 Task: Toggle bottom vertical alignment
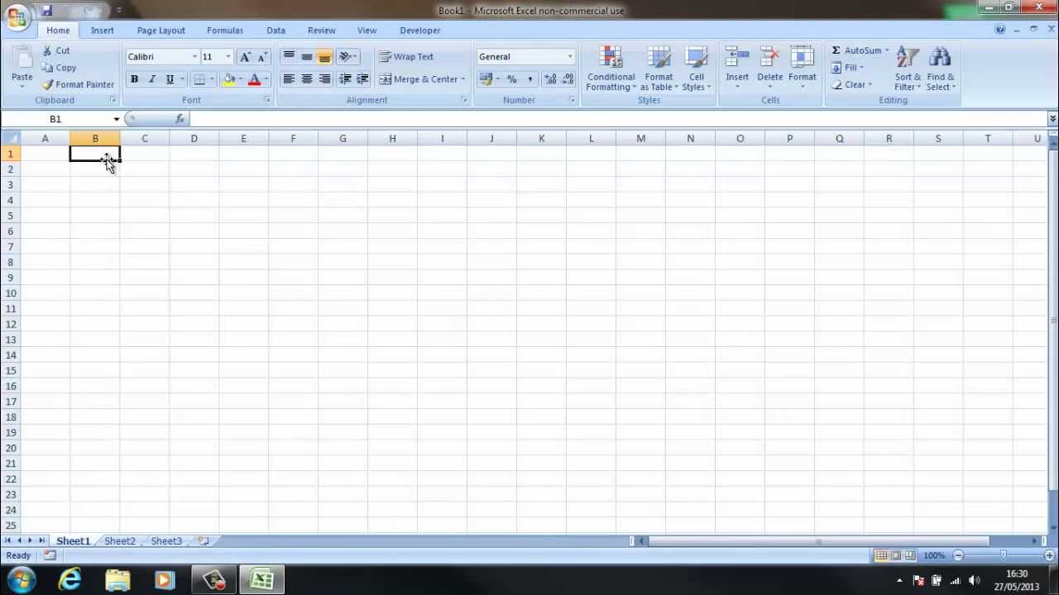[x=324, y=57]
